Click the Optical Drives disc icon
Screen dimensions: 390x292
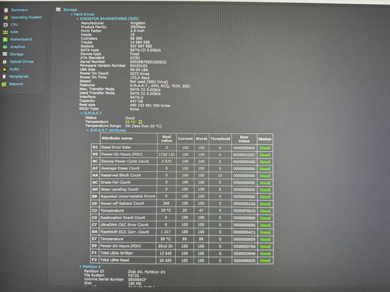pos(5,62)
